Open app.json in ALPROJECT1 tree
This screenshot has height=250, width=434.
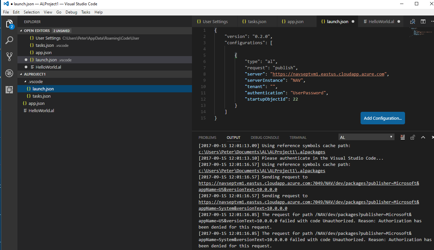105,103
